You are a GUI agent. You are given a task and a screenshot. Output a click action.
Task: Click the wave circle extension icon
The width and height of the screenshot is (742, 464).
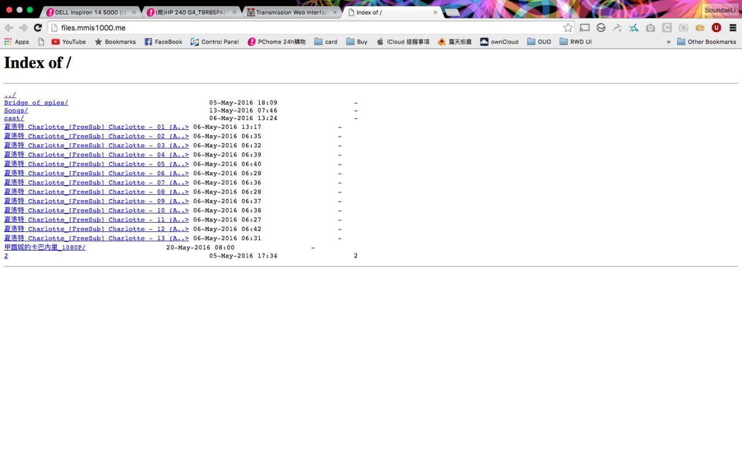point(601,28)
